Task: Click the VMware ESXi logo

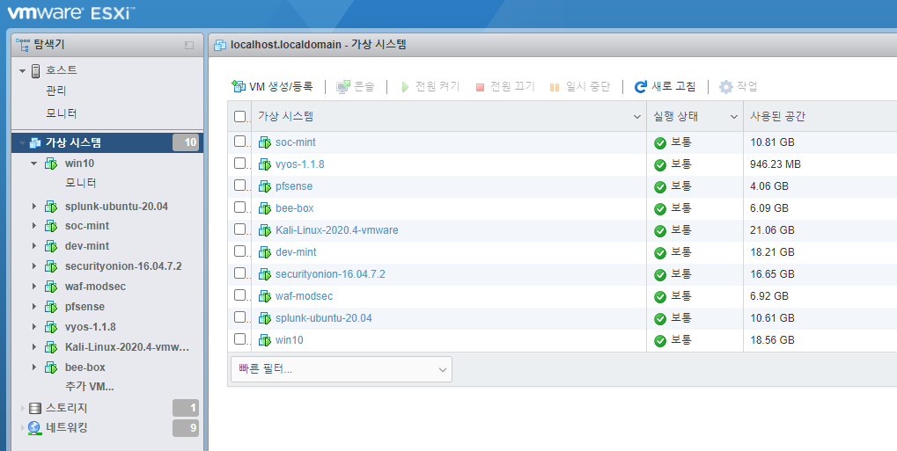Action: coord(71,13)
